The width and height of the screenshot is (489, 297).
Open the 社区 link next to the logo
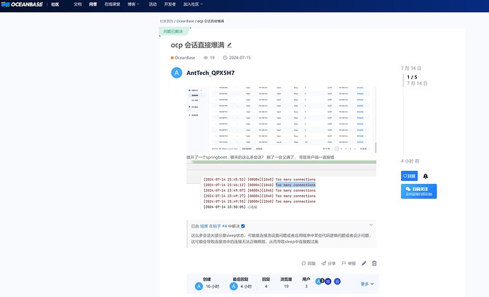[55, 4]
